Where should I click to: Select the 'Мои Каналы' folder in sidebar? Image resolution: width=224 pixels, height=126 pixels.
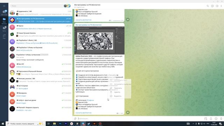coord(4,21)
